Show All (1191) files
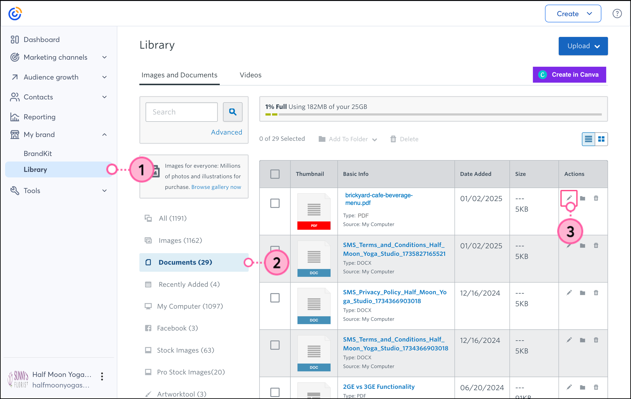Screen dimensions: 631x399 tap(173, 218)
